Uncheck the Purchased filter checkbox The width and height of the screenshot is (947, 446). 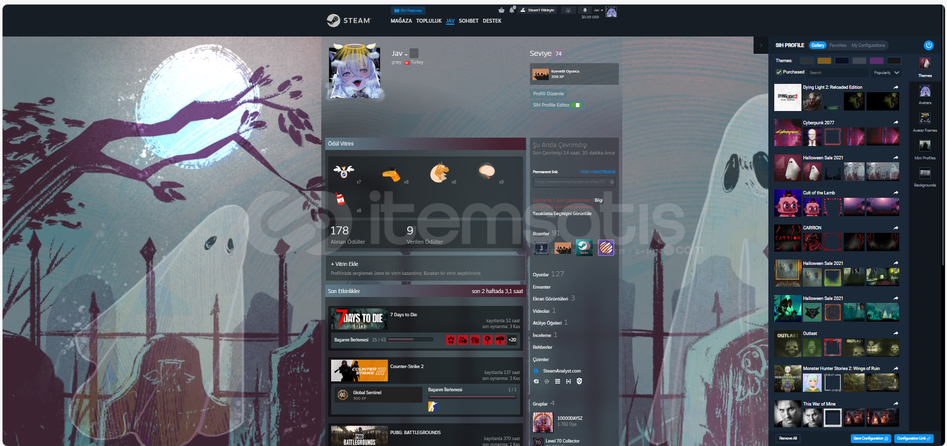pyautogui.click(x=779, y=72)
